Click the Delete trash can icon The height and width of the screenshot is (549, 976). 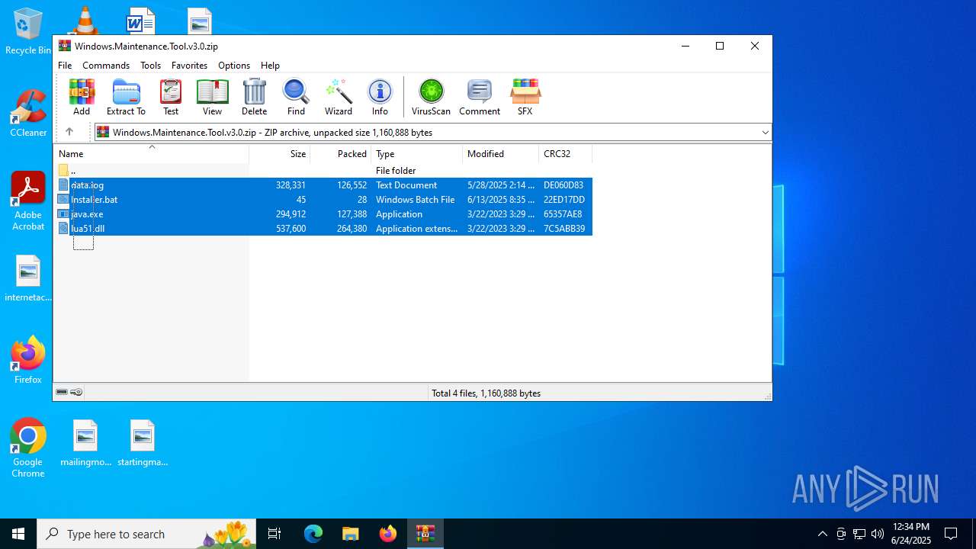[254, 97]
